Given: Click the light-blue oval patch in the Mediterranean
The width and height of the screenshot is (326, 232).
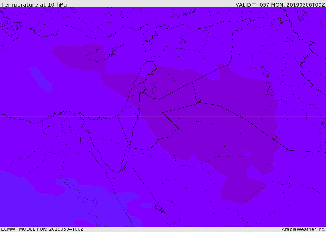Looking at the screenshot, I should (40, 79).
